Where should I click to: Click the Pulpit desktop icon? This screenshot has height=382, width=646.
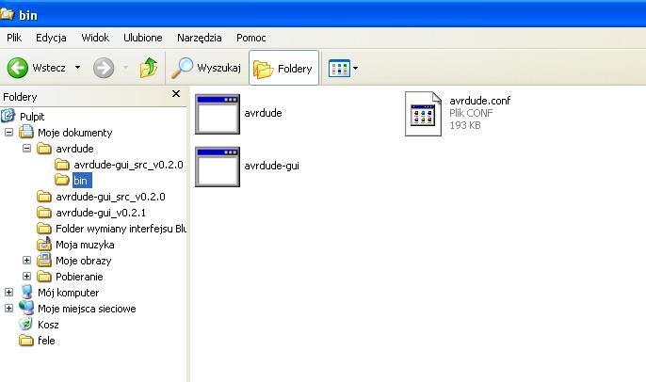point(8,116)
